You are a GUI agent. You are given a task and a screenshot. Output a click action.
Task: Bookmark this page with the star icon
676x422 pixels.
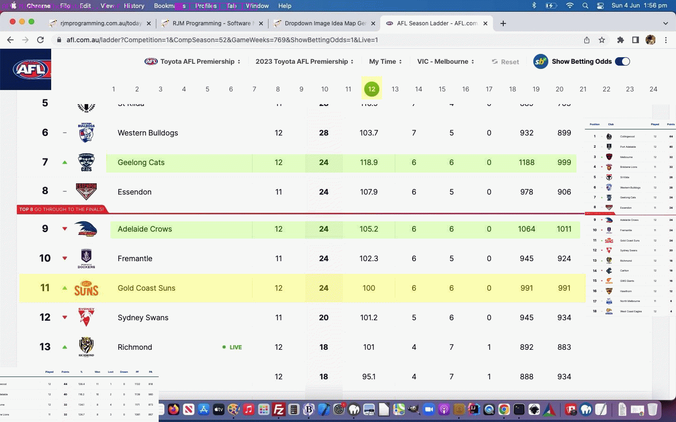click(602, 40)
